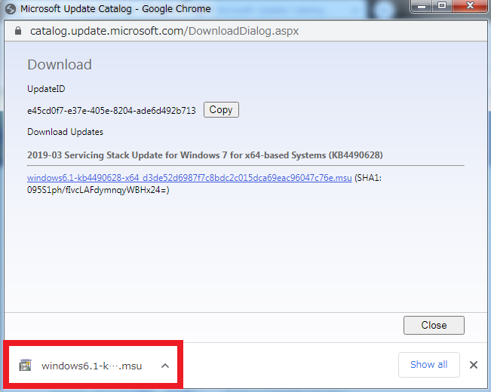Open Show all downloads

[429, 364]
